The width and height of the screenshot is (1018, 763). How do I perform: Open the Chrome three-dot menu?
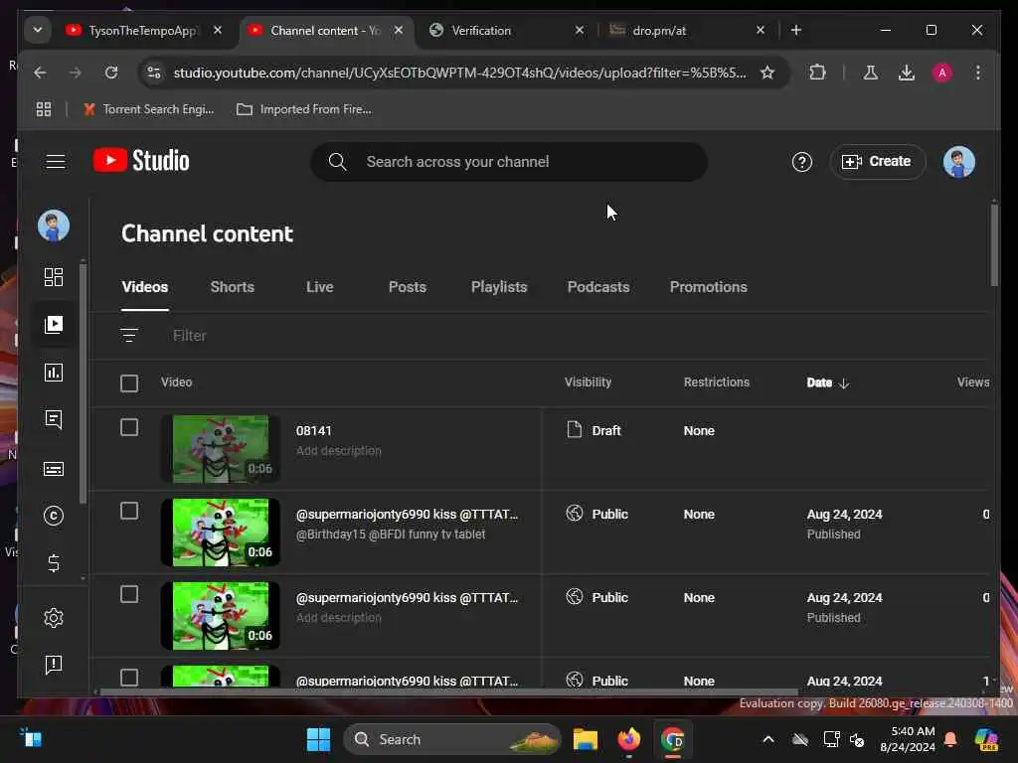(978, 73)
